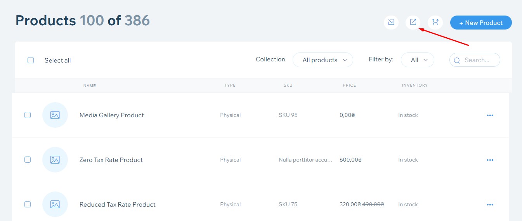Click the product search field
The width and height of the screenshot is (522, 221).
click(475, 60)
